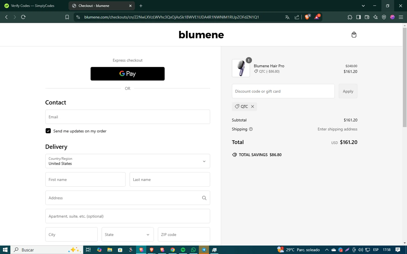Show hidden system tray icons
Image resolution: width=407 pixels, height=254 pixels.
tap(327, 250)
